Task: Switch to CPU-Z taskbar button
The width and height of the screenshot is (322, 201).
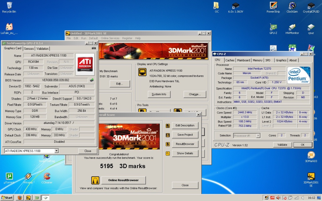Action: 46,198
